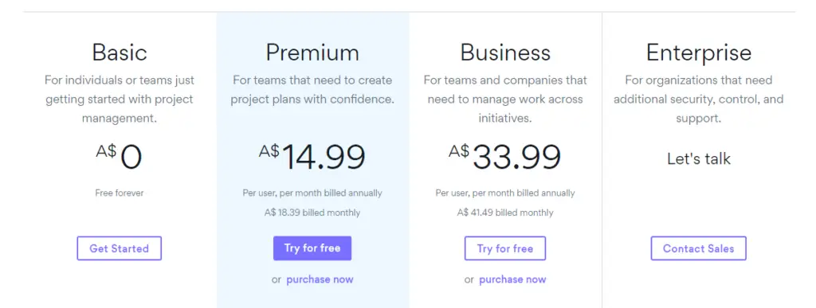Click the A$ 41.49 billed monthly text

[505, 212]
